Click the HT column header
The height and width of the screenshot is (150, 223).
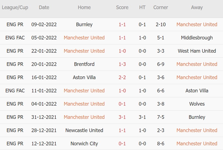click(142, 7)
